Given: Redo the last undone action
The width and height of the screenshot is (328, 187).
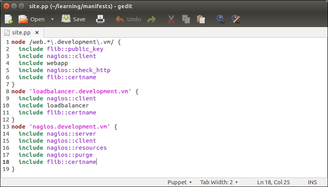Looking at the screenshot, I should pos(151,19).
